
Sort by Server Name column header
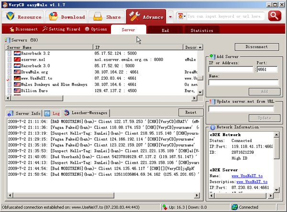tap(49, 47)
